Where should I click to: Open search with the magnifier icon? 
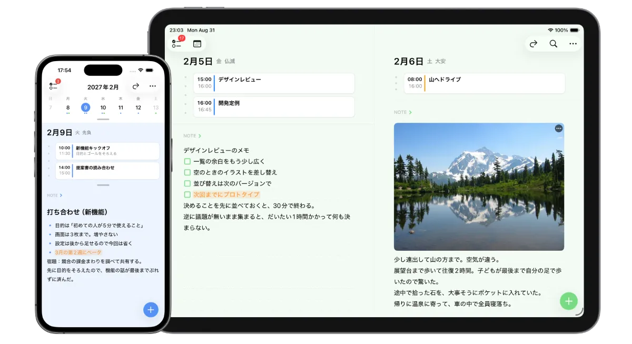(x=553, y=44)
